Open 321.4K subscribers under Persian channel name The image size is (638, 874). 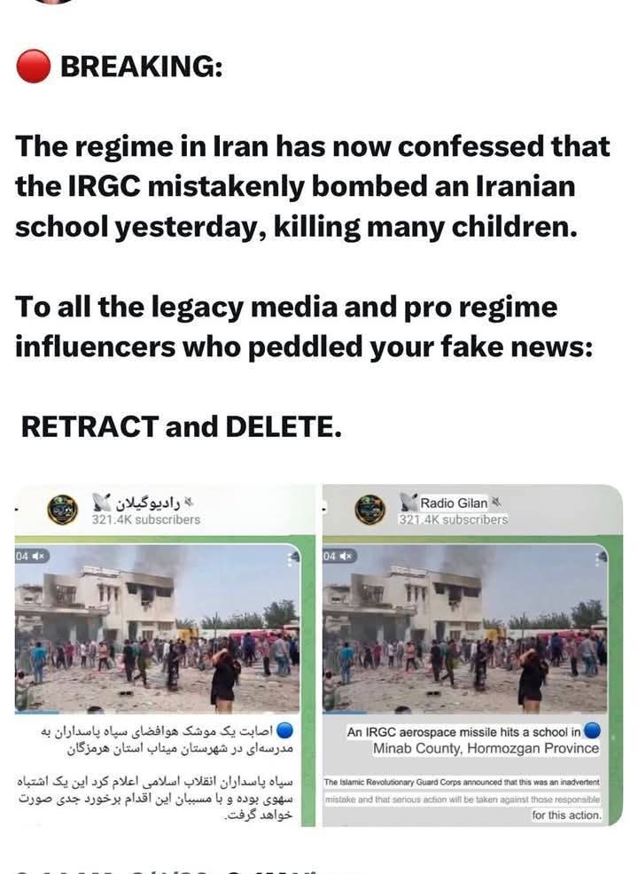coord(146,519)
